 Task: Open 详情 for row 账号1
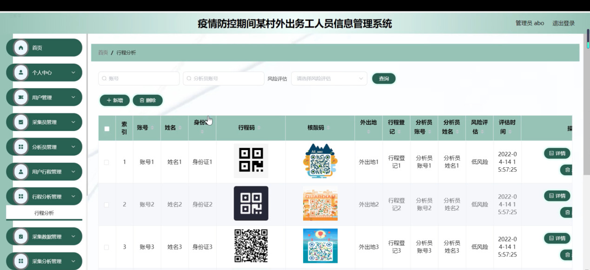[557, 153]
